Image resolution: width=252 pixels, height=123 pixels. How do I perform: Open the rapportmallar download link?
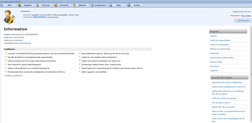coord(19,38)
